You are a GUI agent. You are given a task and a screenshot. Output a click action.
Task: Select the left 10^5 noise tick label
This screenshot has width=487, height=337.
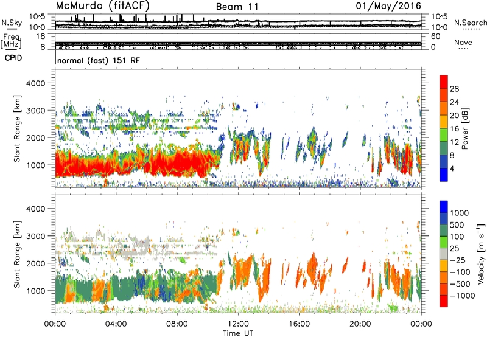pos(37,16)
